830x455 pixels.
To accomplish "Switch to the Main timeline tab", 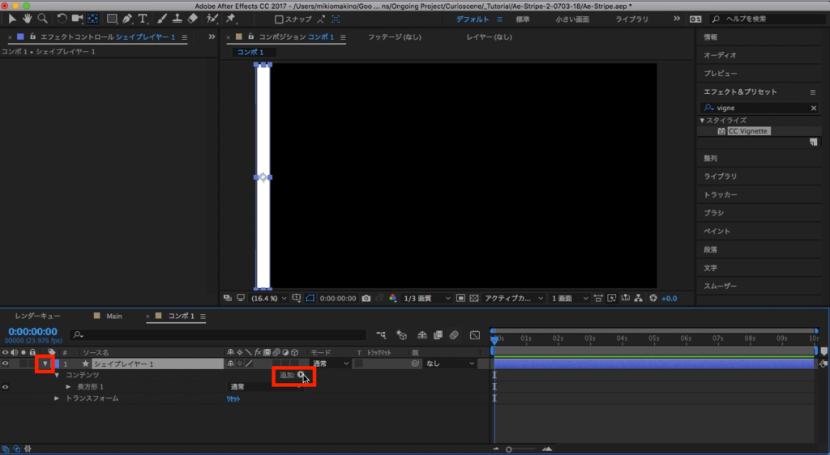I will click(114, 316).
